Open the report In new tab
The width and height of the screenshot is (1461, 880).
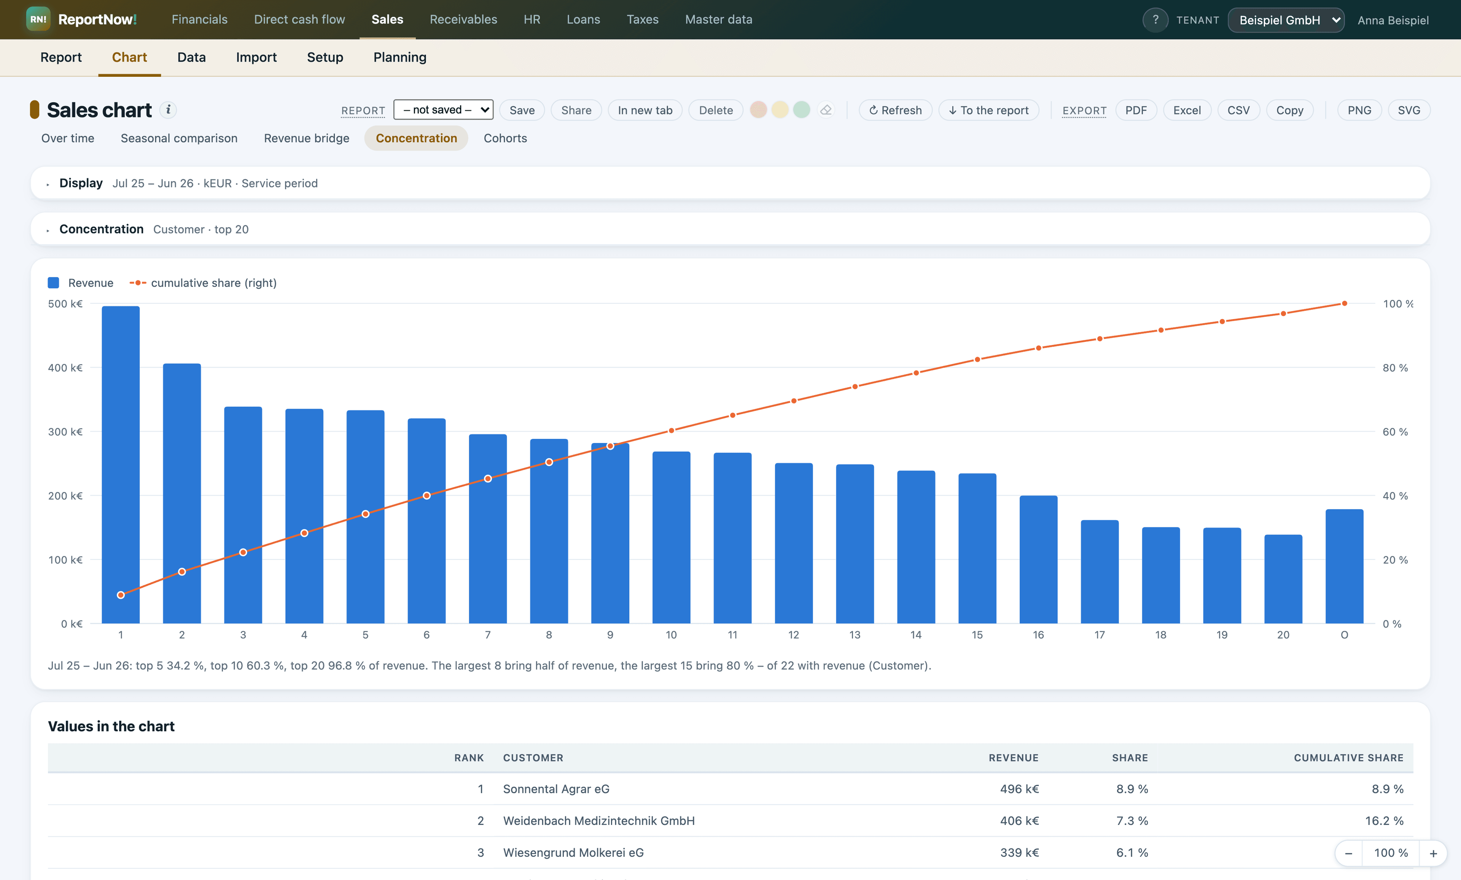645,110
